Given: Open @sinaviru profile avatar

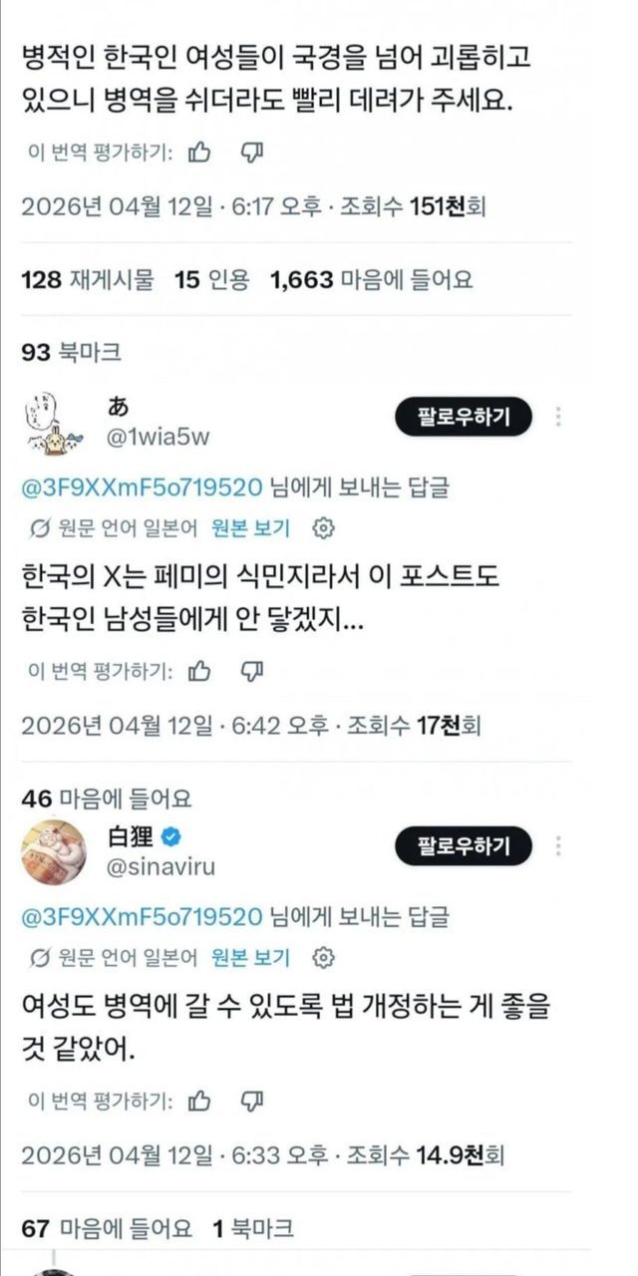Looking at the screenshot, I should click(54, 852).
